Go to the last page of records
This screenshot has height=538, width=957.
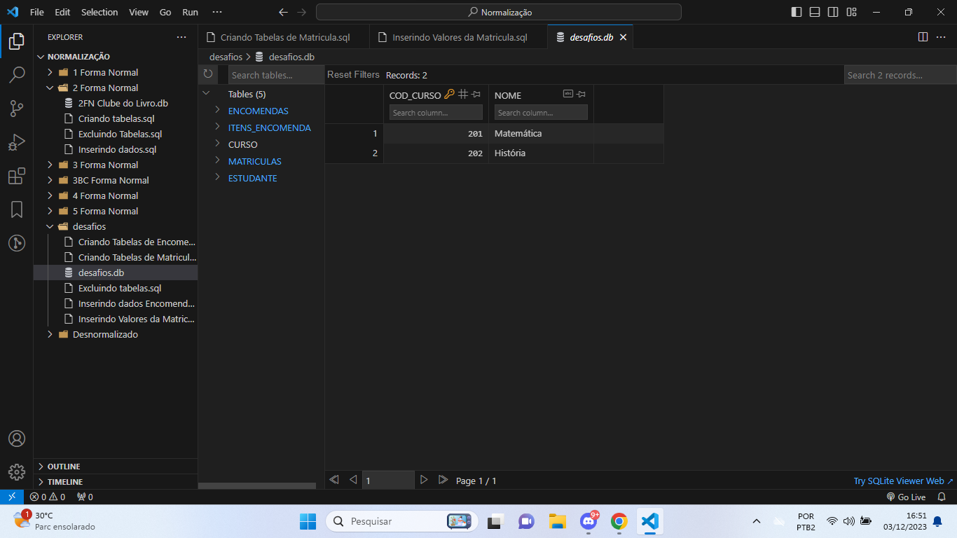443,480
